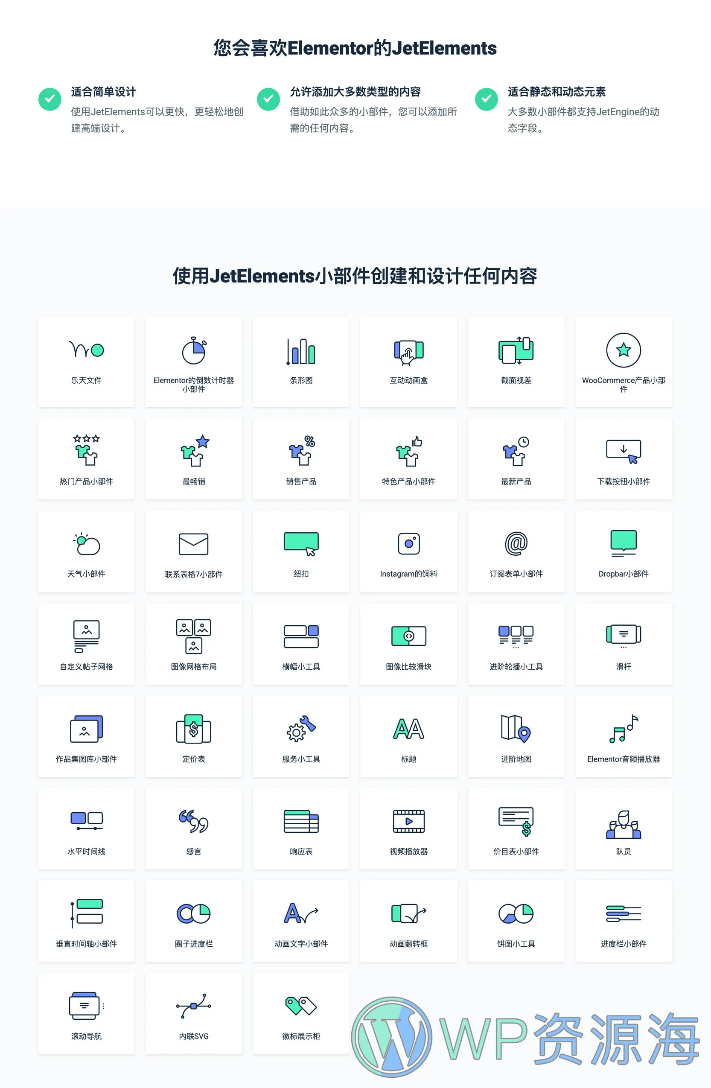
Task: Toggle the check beside 允许添加大多数类型的内容
Action: [268, 99]
